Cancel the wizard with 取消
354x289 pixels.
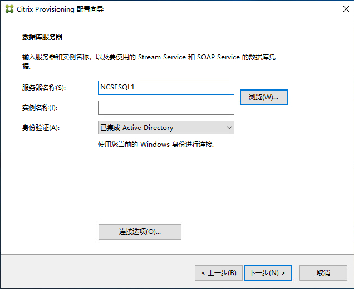(x=323, y=273)
